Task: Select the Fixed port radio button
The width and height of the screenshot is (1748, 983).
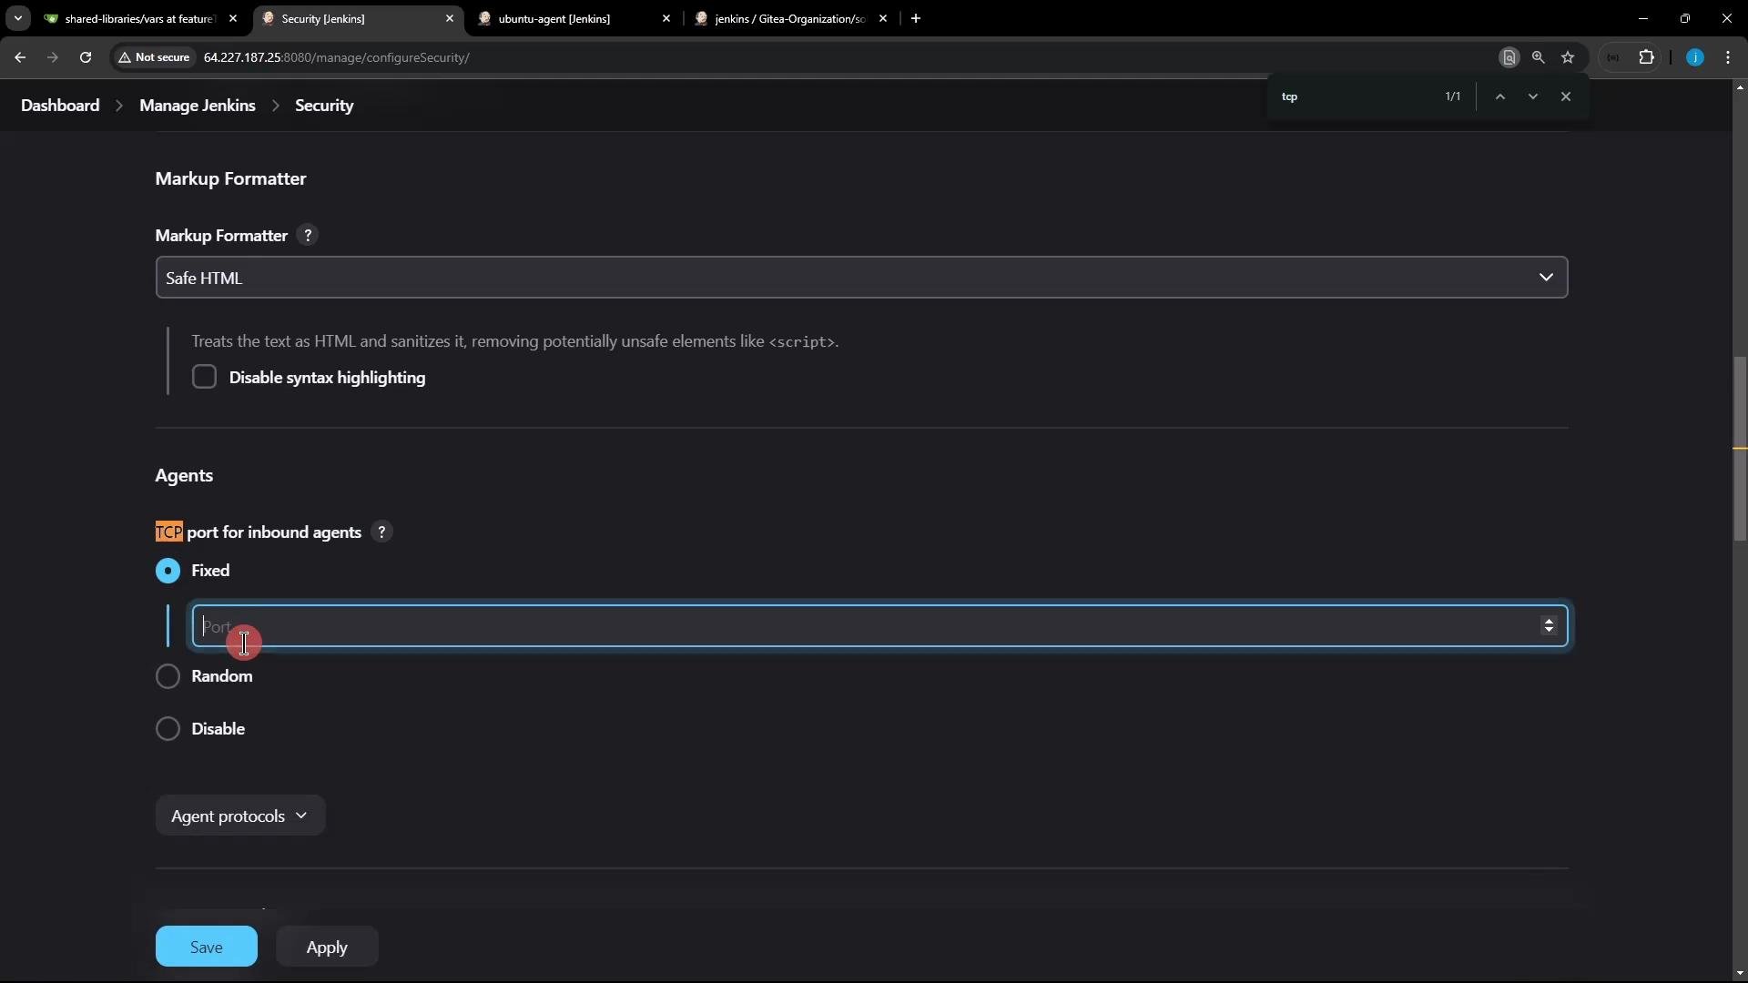Action: click(168, 571)
